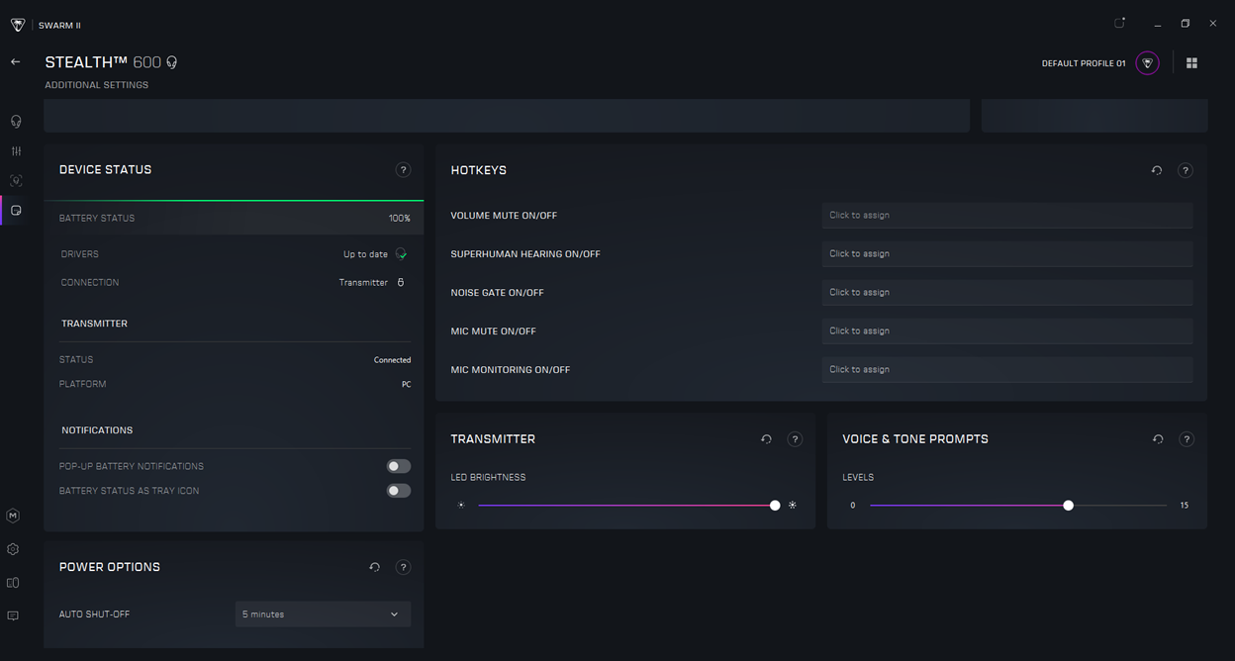Click the Levels maximum value 15
The height and width of the screenshot is (661, 1235).
point(1185,506)
